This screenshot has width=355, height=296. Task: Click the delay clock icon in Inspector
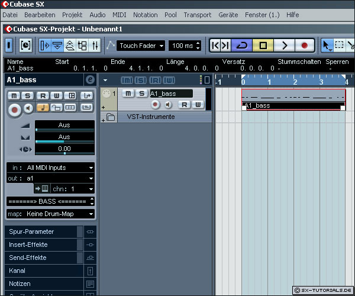(25, 149)
